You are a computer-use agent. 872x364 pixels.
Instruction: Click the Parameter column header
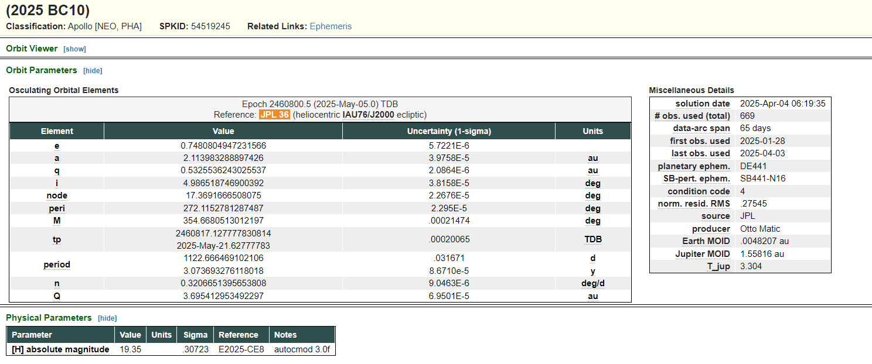coord(60,335)
